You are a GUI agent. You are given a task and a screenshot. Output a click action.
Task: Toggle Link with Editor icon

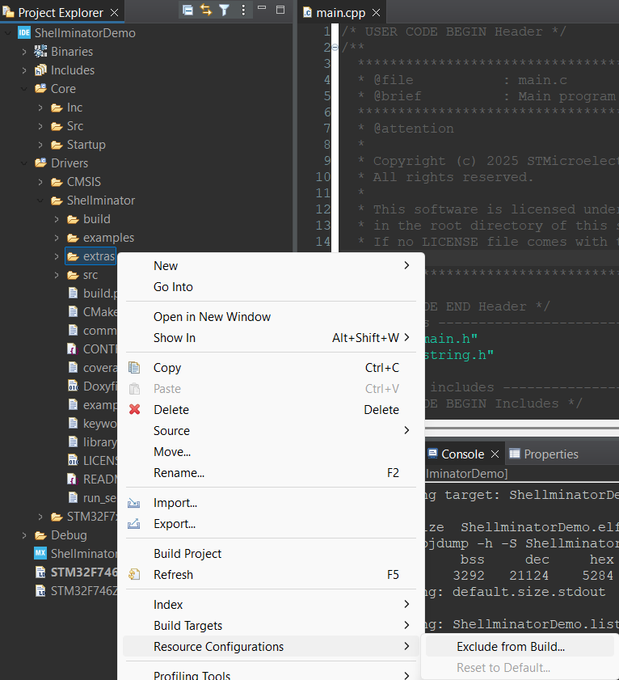pyautogui.click(x=206, y=10)
